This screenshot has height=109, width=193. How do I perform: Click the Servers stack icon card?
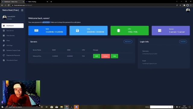(160, 31)
